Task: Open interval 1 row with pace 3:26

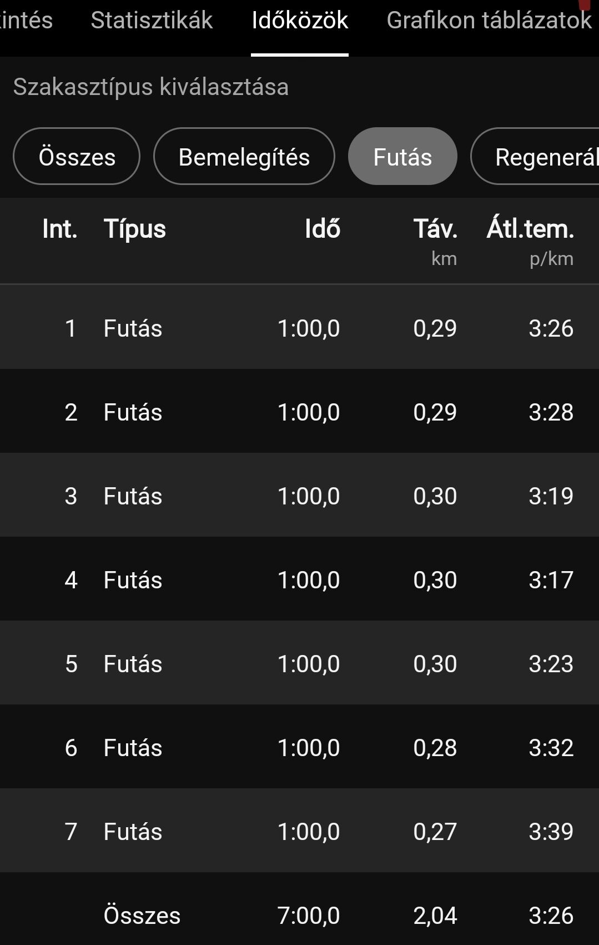Action: [299, 327]
